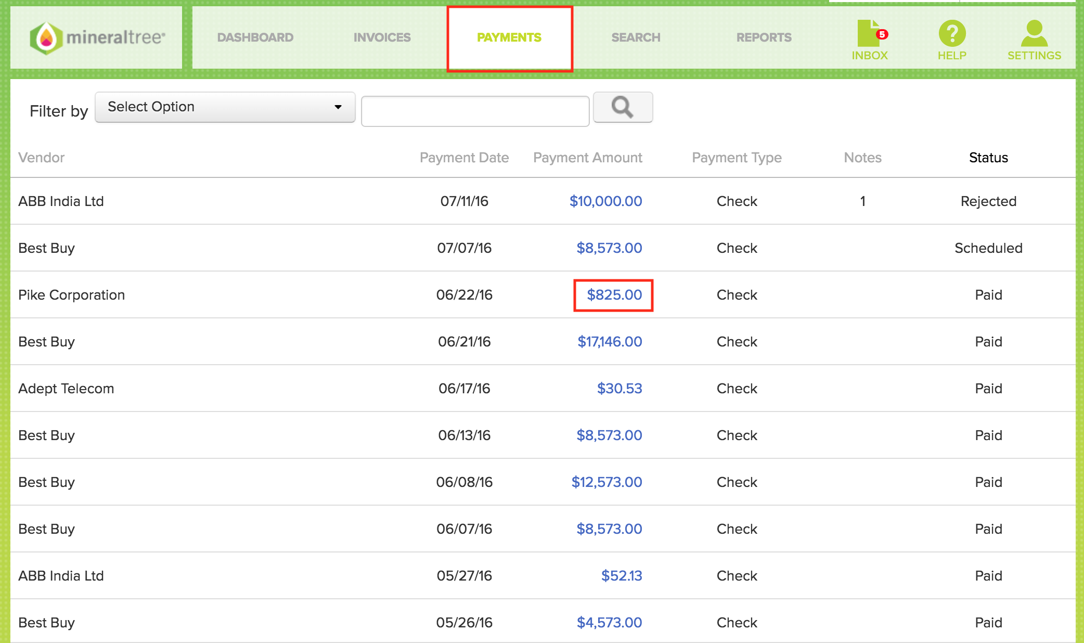Viewport: 1084px width, 643px height.
Task: Go to the Invoices tab
Action: click(x=382, y=37)
